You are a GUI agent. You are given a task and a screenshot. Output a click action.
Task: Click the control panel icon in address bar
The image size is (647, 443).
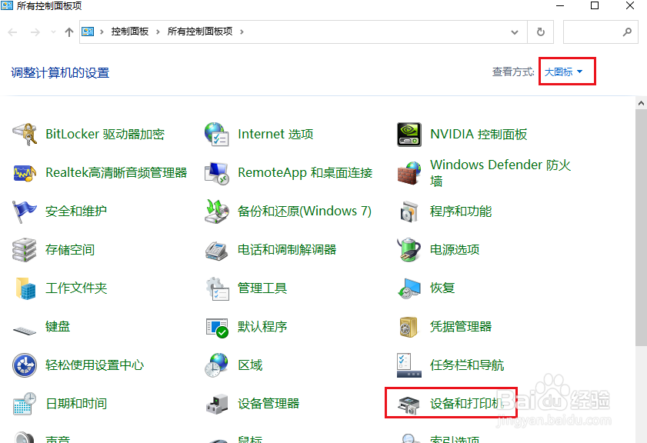[88, 32]
